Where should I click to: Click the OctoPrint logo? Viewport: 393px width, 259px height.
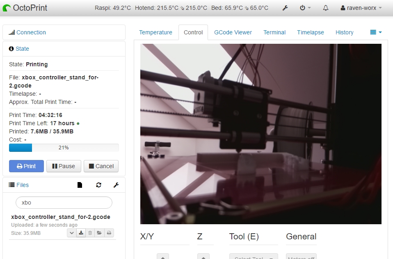25,8
